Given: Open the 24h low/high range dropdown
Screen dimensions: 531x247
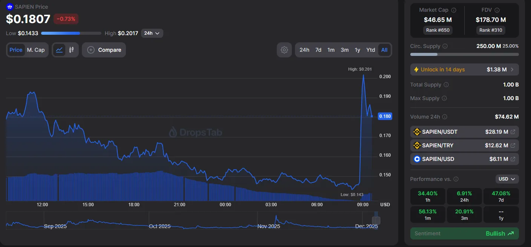Looking at the screenshot, I should [x=152, y=33].
